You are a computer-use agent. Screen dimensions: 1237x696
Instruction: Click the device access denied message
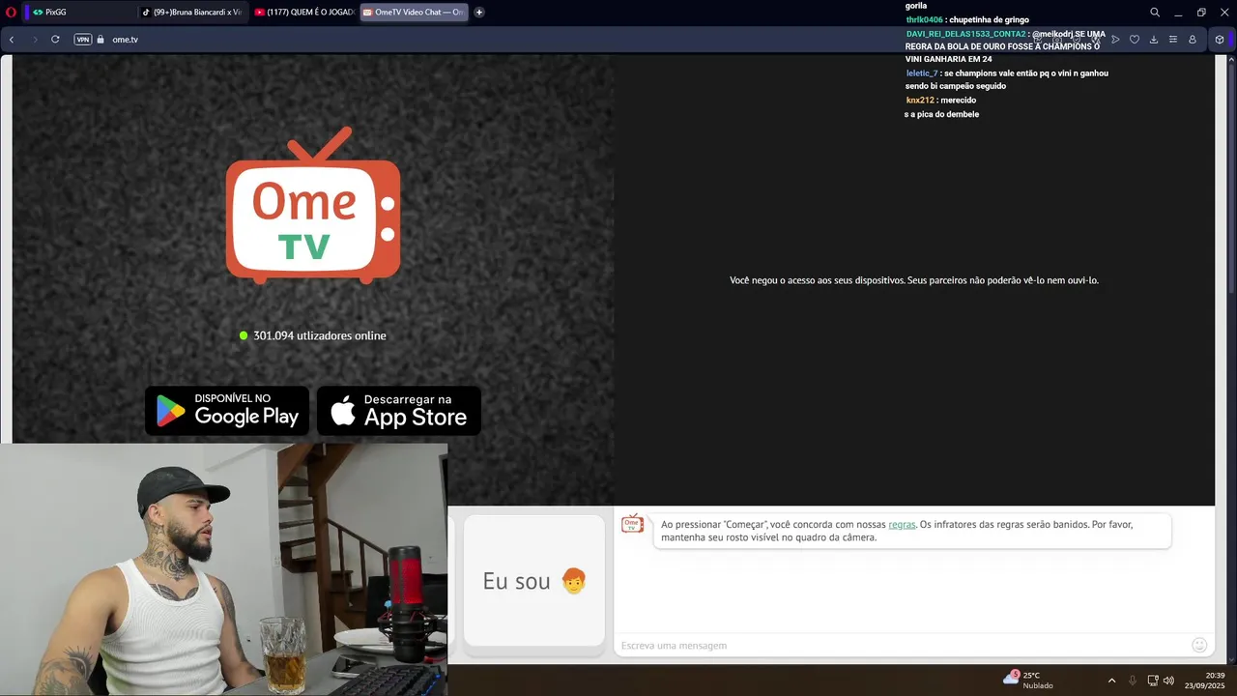(x=914, y=280)
